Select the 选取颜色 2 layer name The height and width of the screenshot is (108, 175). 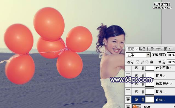(x=163, y=84)
